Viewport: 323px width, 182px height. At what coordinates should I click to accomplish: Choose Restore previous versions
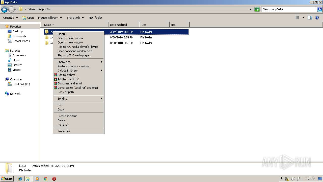click(x=78, y=66)
